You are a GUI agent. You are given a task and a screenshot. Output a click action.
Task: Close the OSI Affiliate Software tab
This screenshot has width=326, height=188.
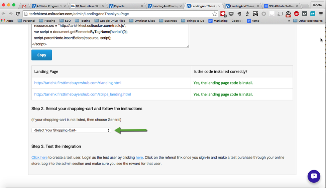pyautogui.click(x=297, y=6)
